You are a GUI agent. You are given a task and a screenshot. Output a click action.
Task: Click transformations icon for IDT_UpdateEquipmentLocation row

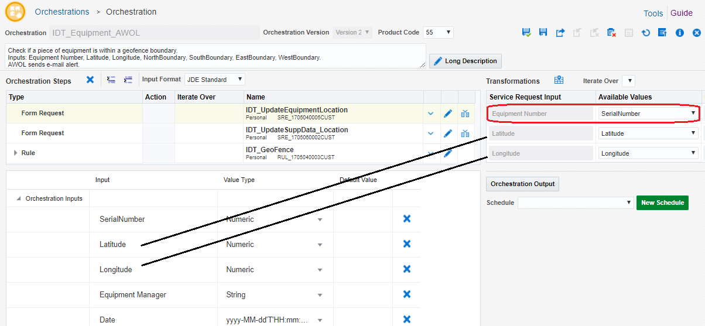(466, 114)
